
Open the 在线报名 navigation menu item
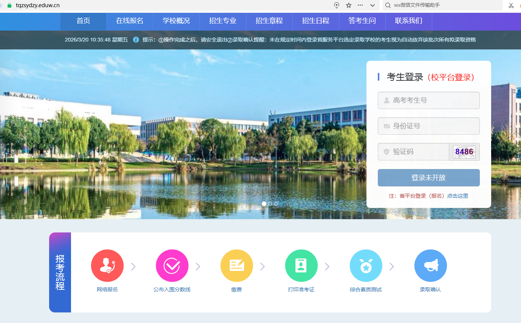(x=130, y=21)
